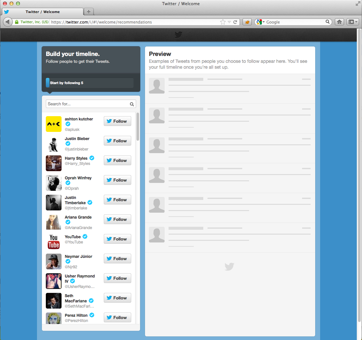Click the home icon in the toolbar
362x340 pixels.
pyautogui.click(x=339, y=22)
